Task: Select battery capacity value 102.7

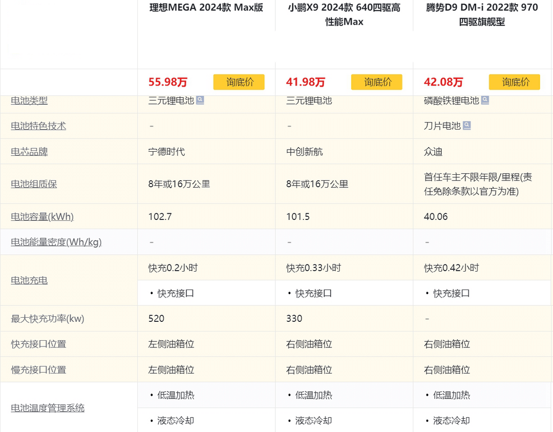Action: [160, 216]
